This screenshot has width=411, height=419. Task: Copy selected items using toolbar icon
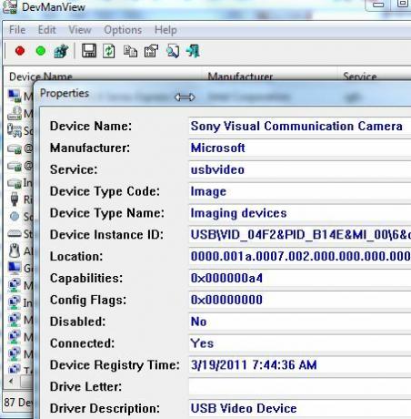click(130, 51)
